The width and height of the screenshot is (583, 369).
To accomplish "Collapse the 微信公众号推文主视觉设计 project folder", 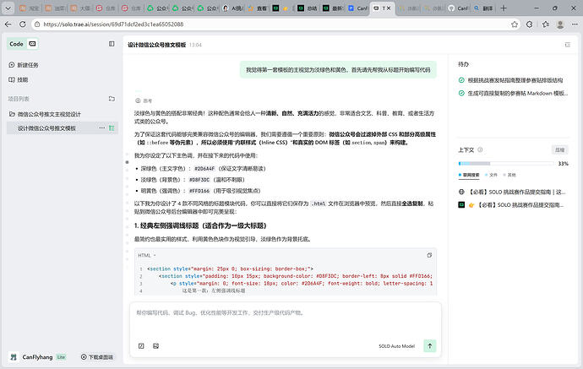I will (x=11, y=114).
